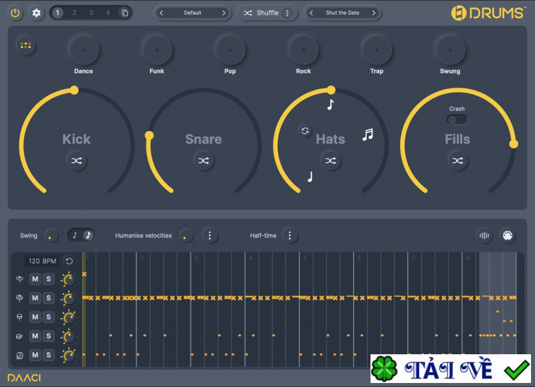Randomize the Kick with its shuffle icon
535x387 pixels.
tap(77, 160)
